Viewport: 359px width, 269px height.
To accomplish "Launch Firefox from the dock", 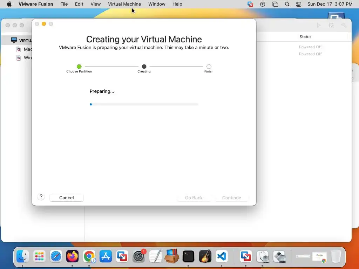I will pos(72,256).
